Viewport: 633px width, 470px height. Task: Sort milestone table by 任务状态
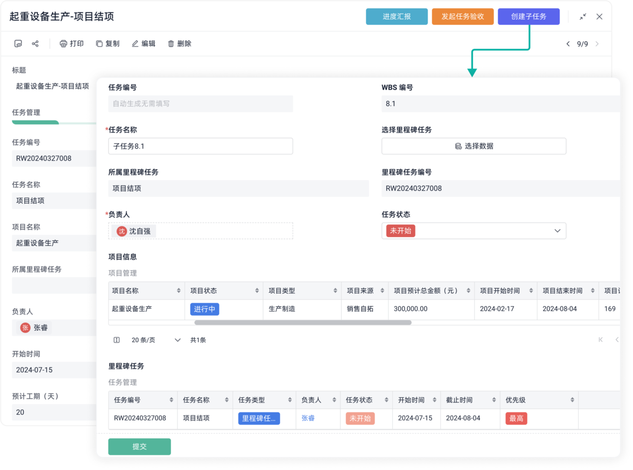coord(387,400)
